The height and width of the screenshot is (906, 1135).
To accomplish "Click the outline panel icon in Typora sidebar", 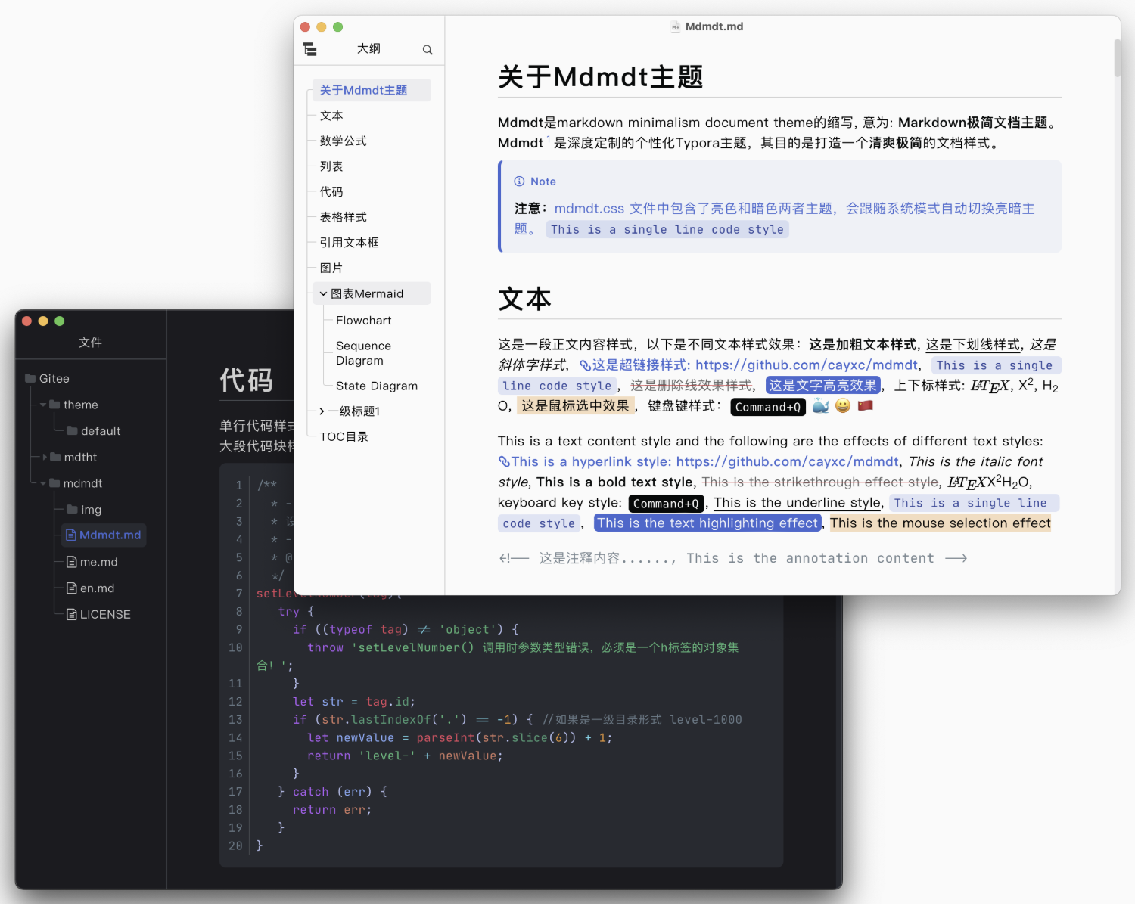I will coord(309,48).
